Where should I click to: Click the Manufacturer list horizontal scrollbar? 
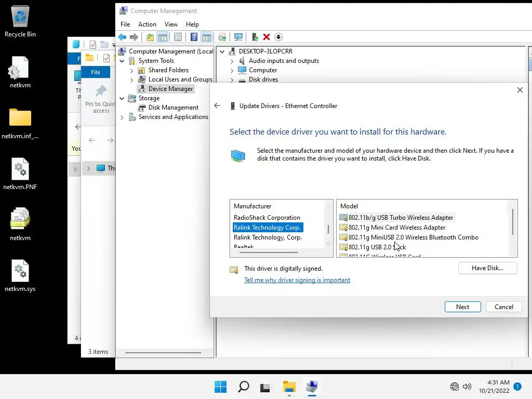pyautogui.click(x=269, y=252)
